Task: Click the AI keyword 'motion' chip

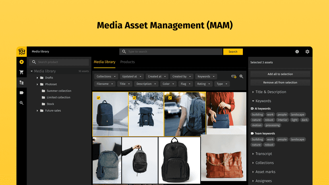Action: [257, 125]
